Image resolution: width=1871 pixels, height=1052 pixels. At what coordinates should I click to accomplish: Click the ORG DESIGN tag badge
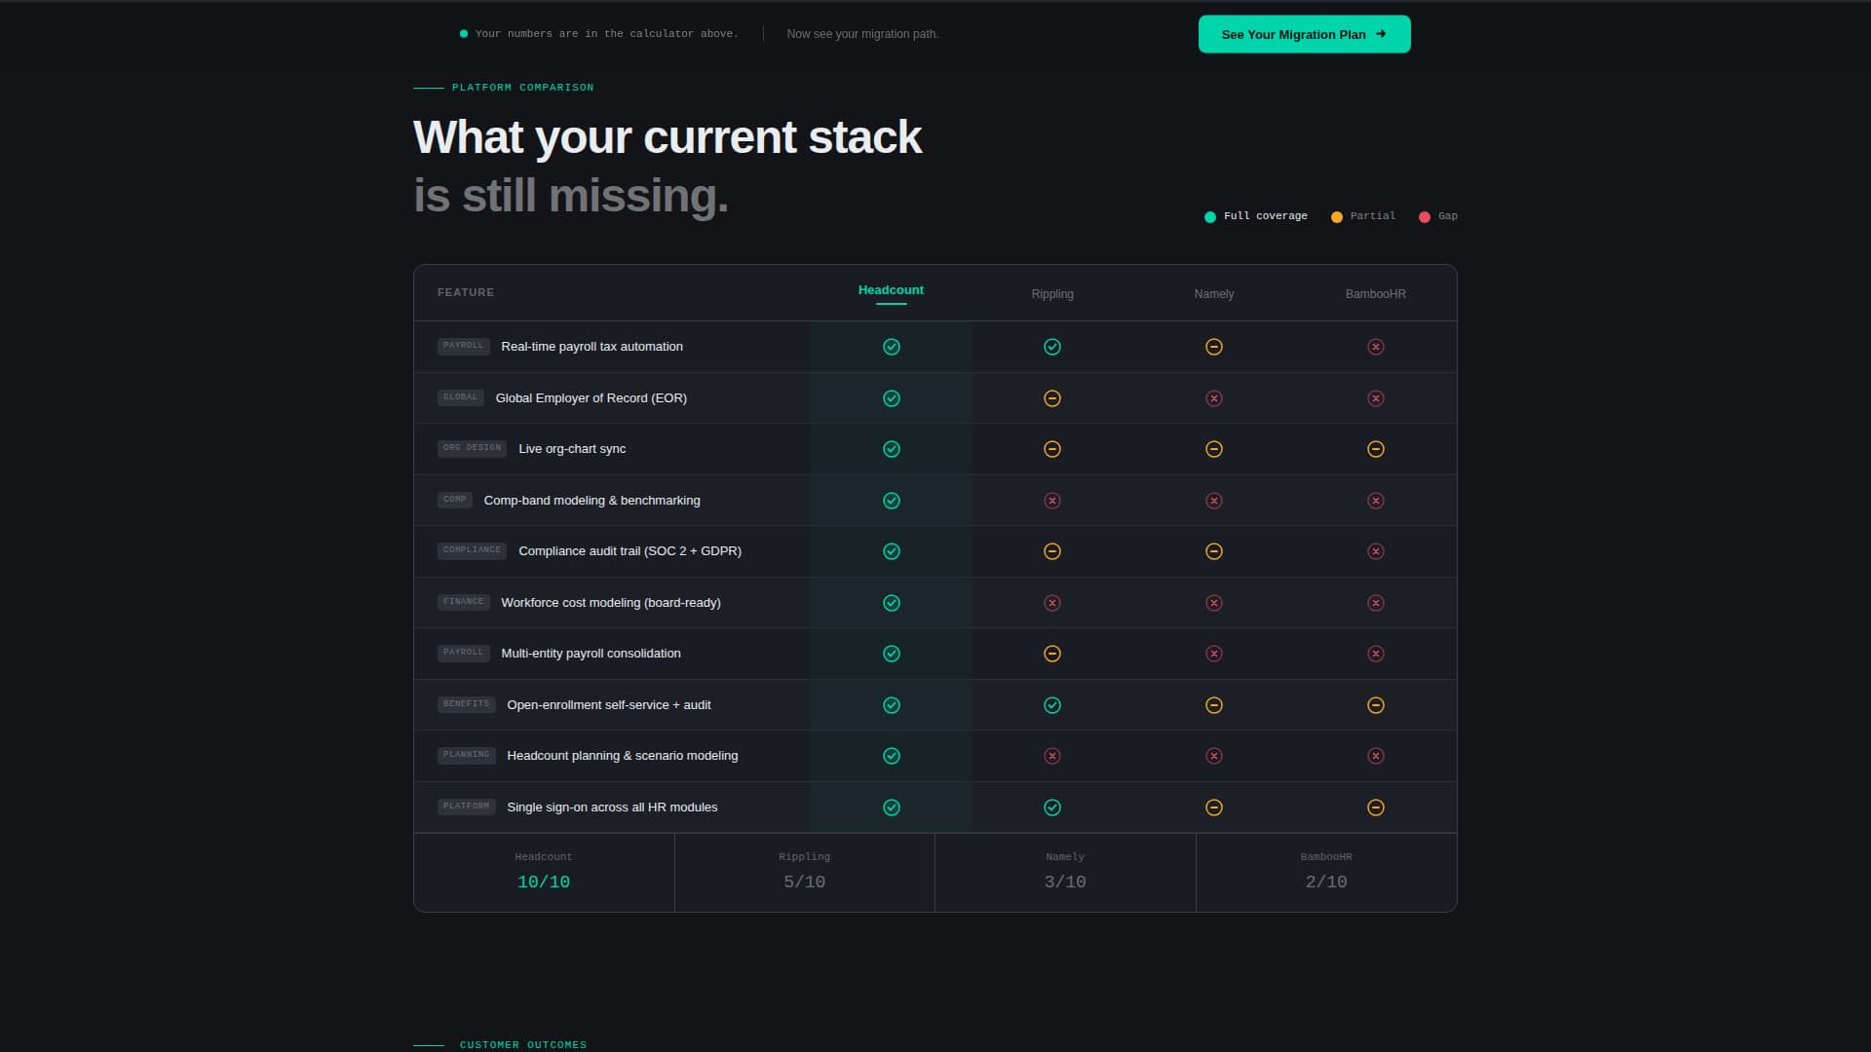[472, 448]
